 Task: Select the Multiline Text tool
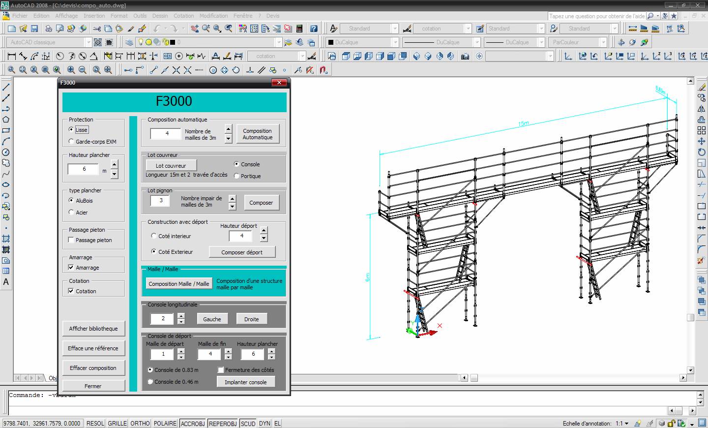pyautogui.click(x=6, y=282)
